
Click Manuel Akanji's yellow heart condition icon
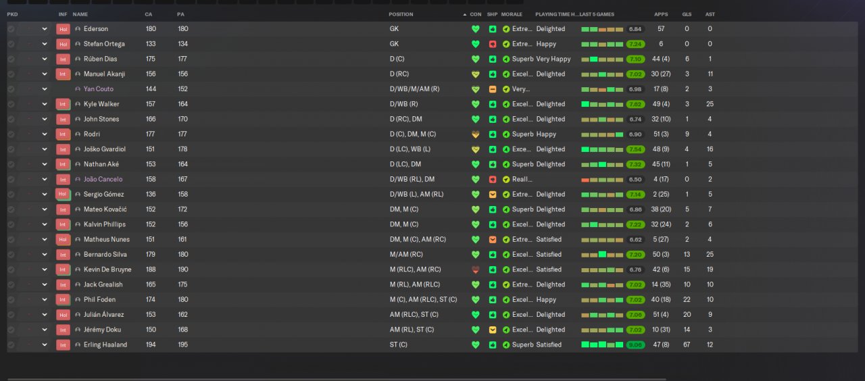pyautogui.click(x=476, y=74)
